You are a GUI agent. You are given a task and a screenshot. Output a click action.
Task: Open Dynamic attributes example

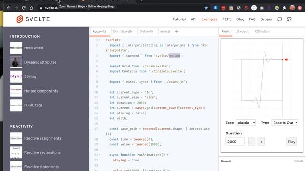(40, 62)
